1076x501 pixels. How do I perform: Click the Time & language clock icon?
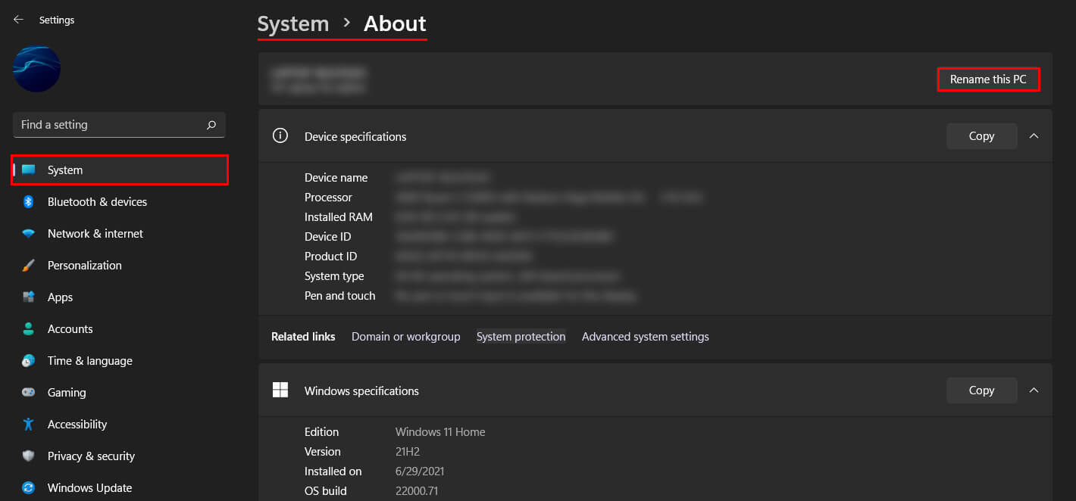tap(29, 361)
